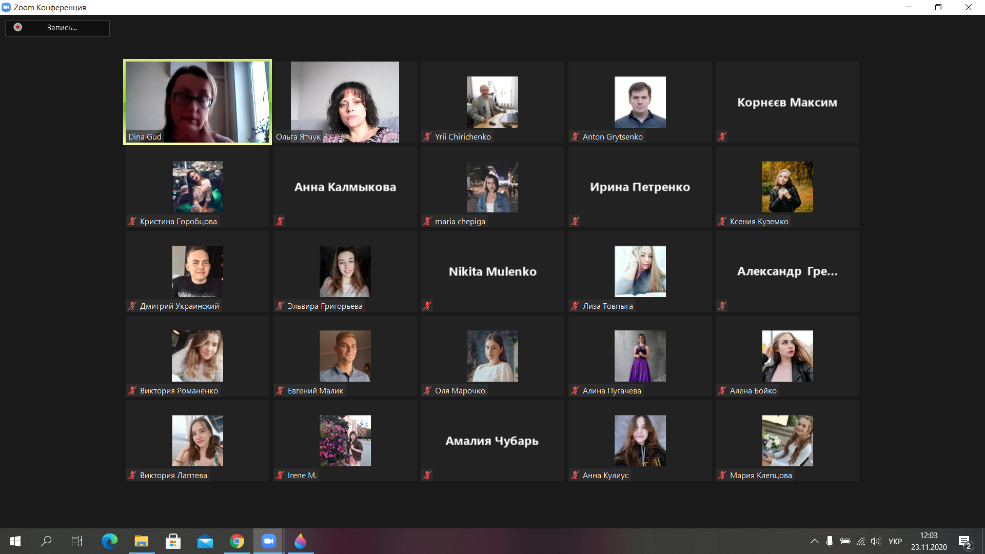Click the Александр Гре... name tile
This screenshot has width=985, height=554.
pyautogui.click(x=787, y=271)
